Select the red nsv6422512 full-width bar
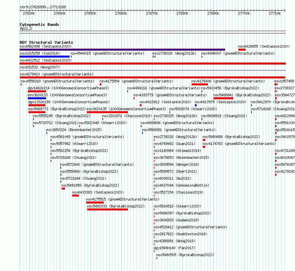Viewport: 295px width, 271px height. point(152,64)
